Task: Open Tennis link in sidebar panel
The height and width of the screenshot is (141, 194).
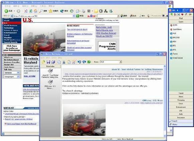Action: click(174, 54)
